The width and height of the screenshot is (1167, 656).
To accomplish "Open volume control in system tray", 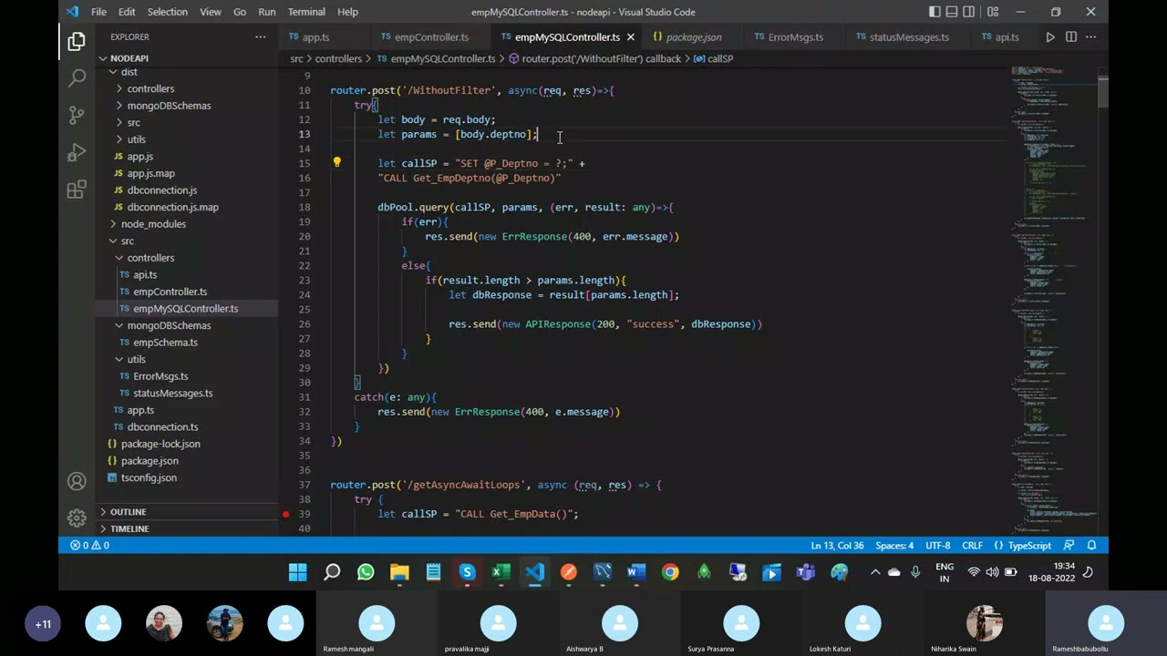I will click(992, 572).
